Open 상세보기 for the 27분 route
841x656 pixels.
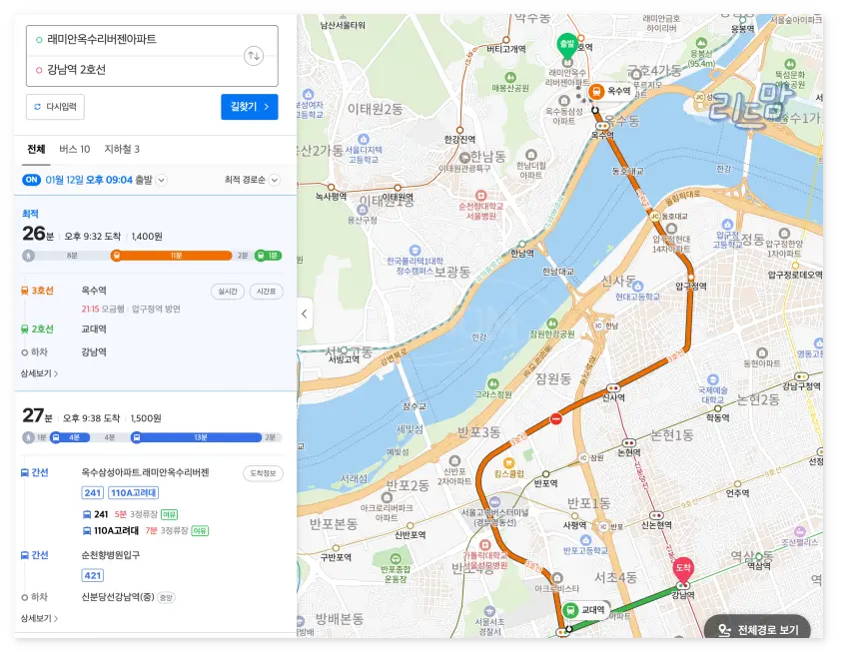39,618
